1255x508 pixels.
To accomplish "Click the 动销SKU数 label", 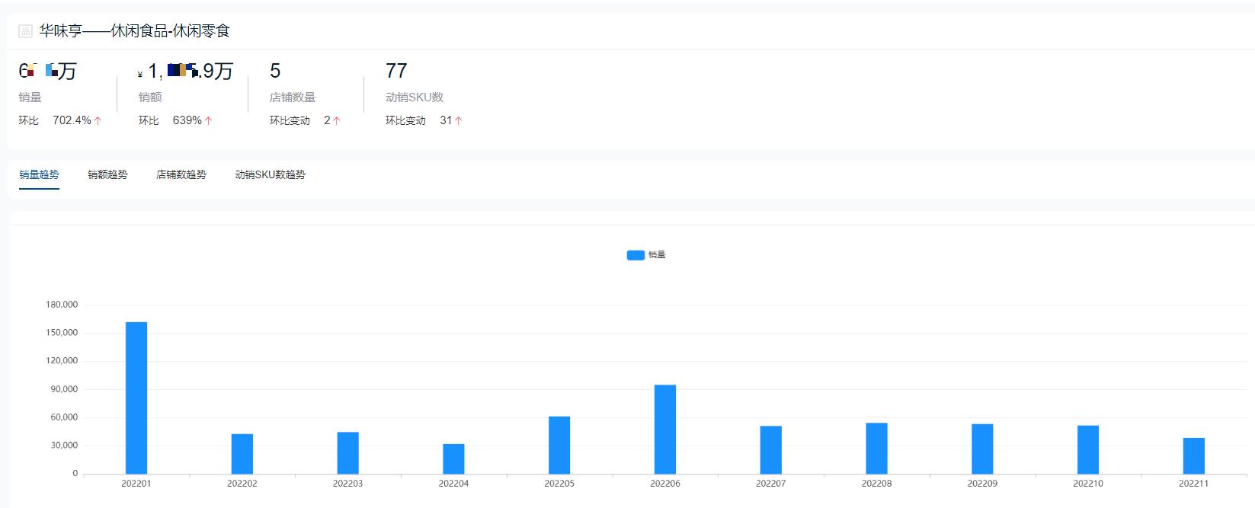I will coord(415,97).
